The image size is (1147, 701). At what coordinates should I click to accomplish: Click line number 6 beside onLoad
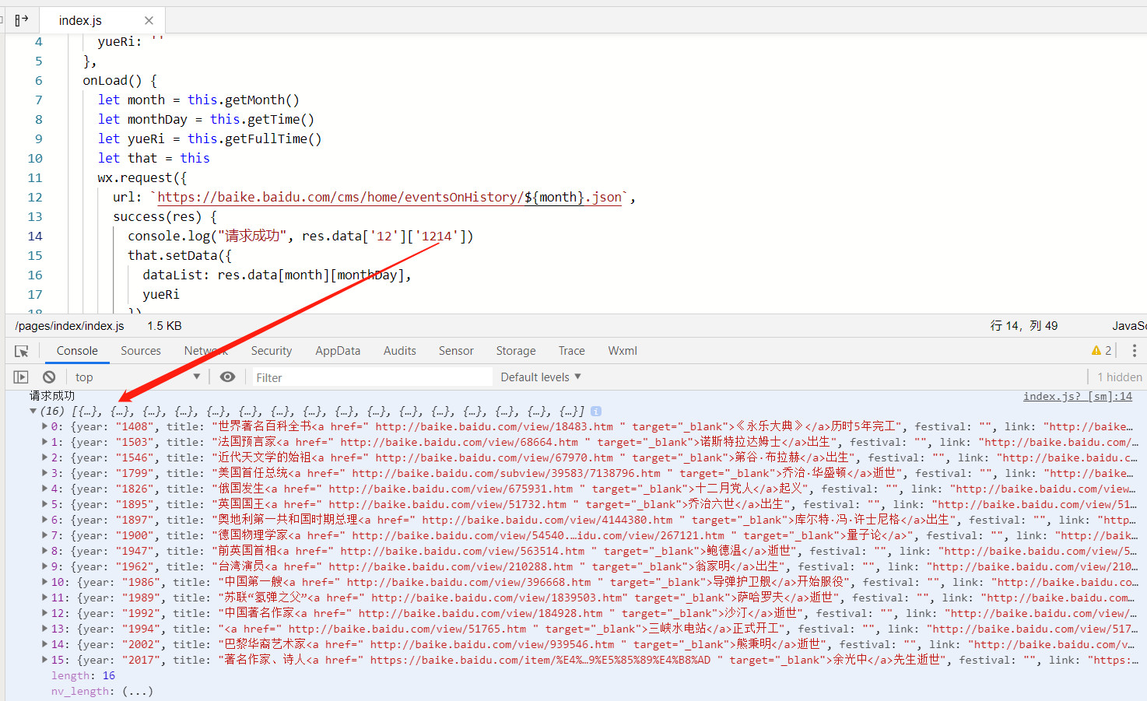[x=39, y=81]
